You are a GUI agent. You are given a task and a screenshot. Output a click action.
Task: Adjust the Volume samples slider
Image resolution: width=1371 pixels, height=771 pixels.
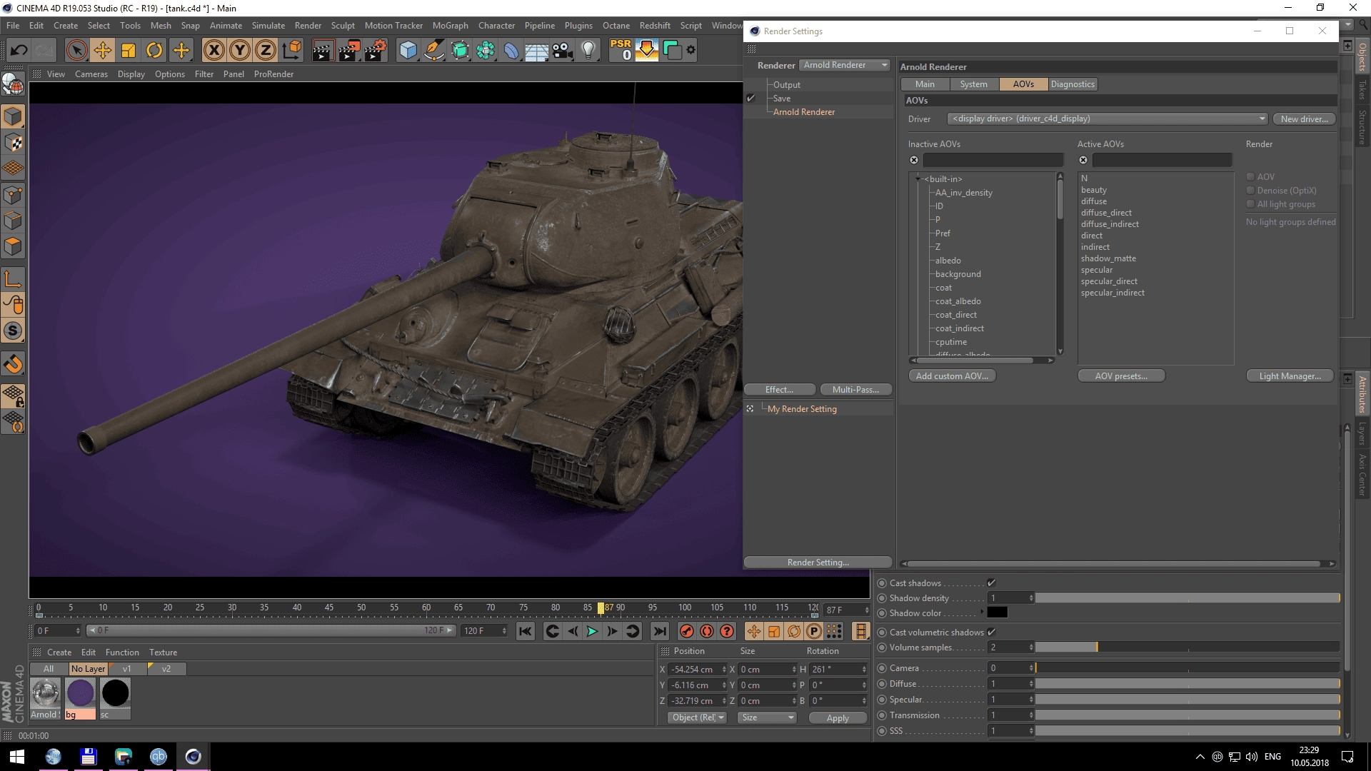1187,647
